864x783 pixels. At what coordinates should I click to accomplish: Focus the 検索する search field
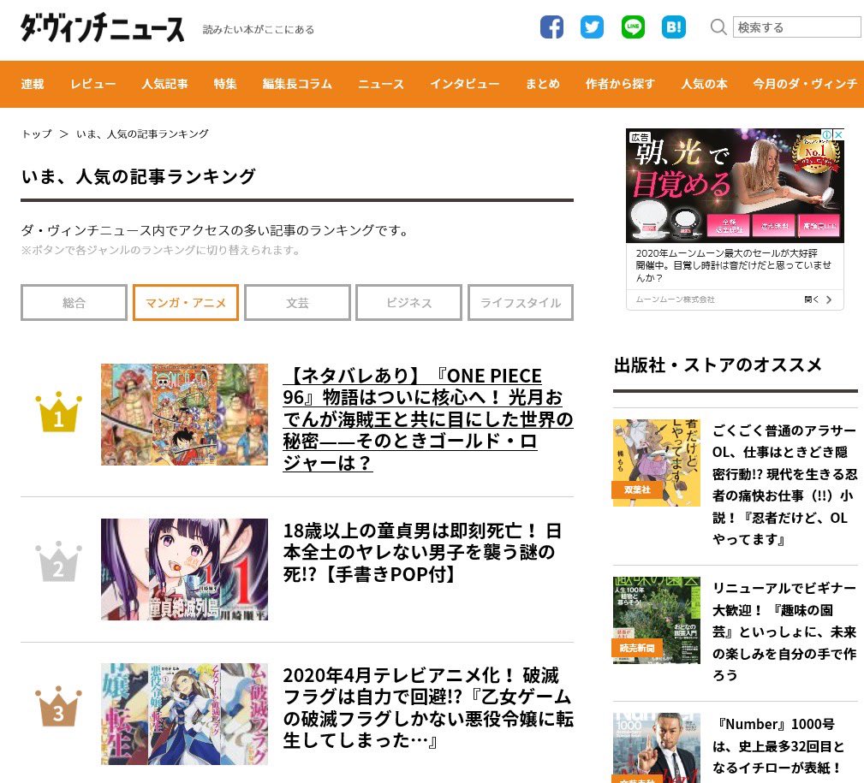(x=796, y=27)
